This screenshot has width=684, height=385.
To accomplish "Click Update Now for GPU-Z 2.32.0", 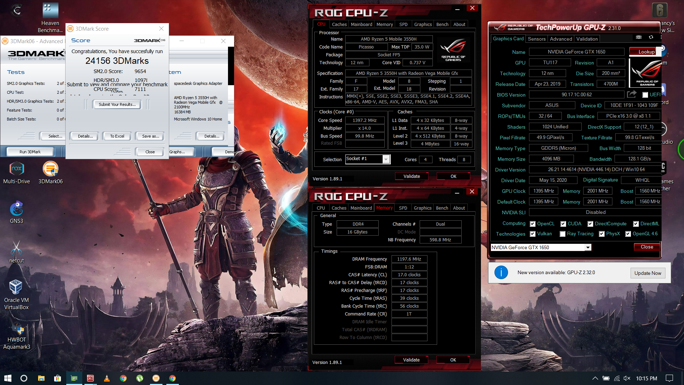I will [647, 273].
